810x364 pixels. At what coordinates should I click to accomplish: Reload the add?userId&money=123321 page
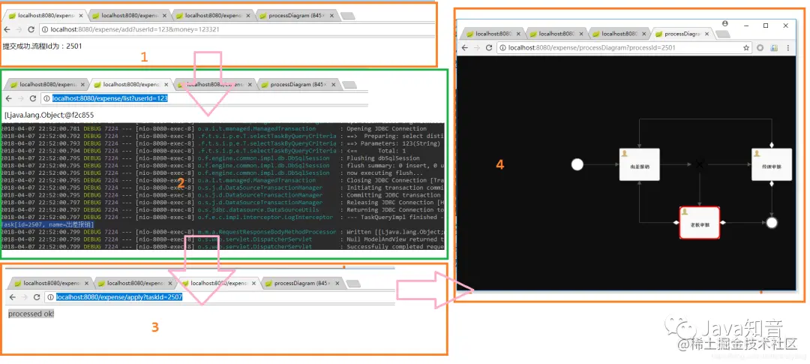(x=31, y=29)
